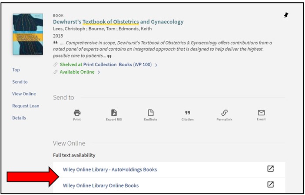This screenshot has height=195, width=305.
Task: Open external link icon for AutoHoldings Books
Action: pos(270,169)
